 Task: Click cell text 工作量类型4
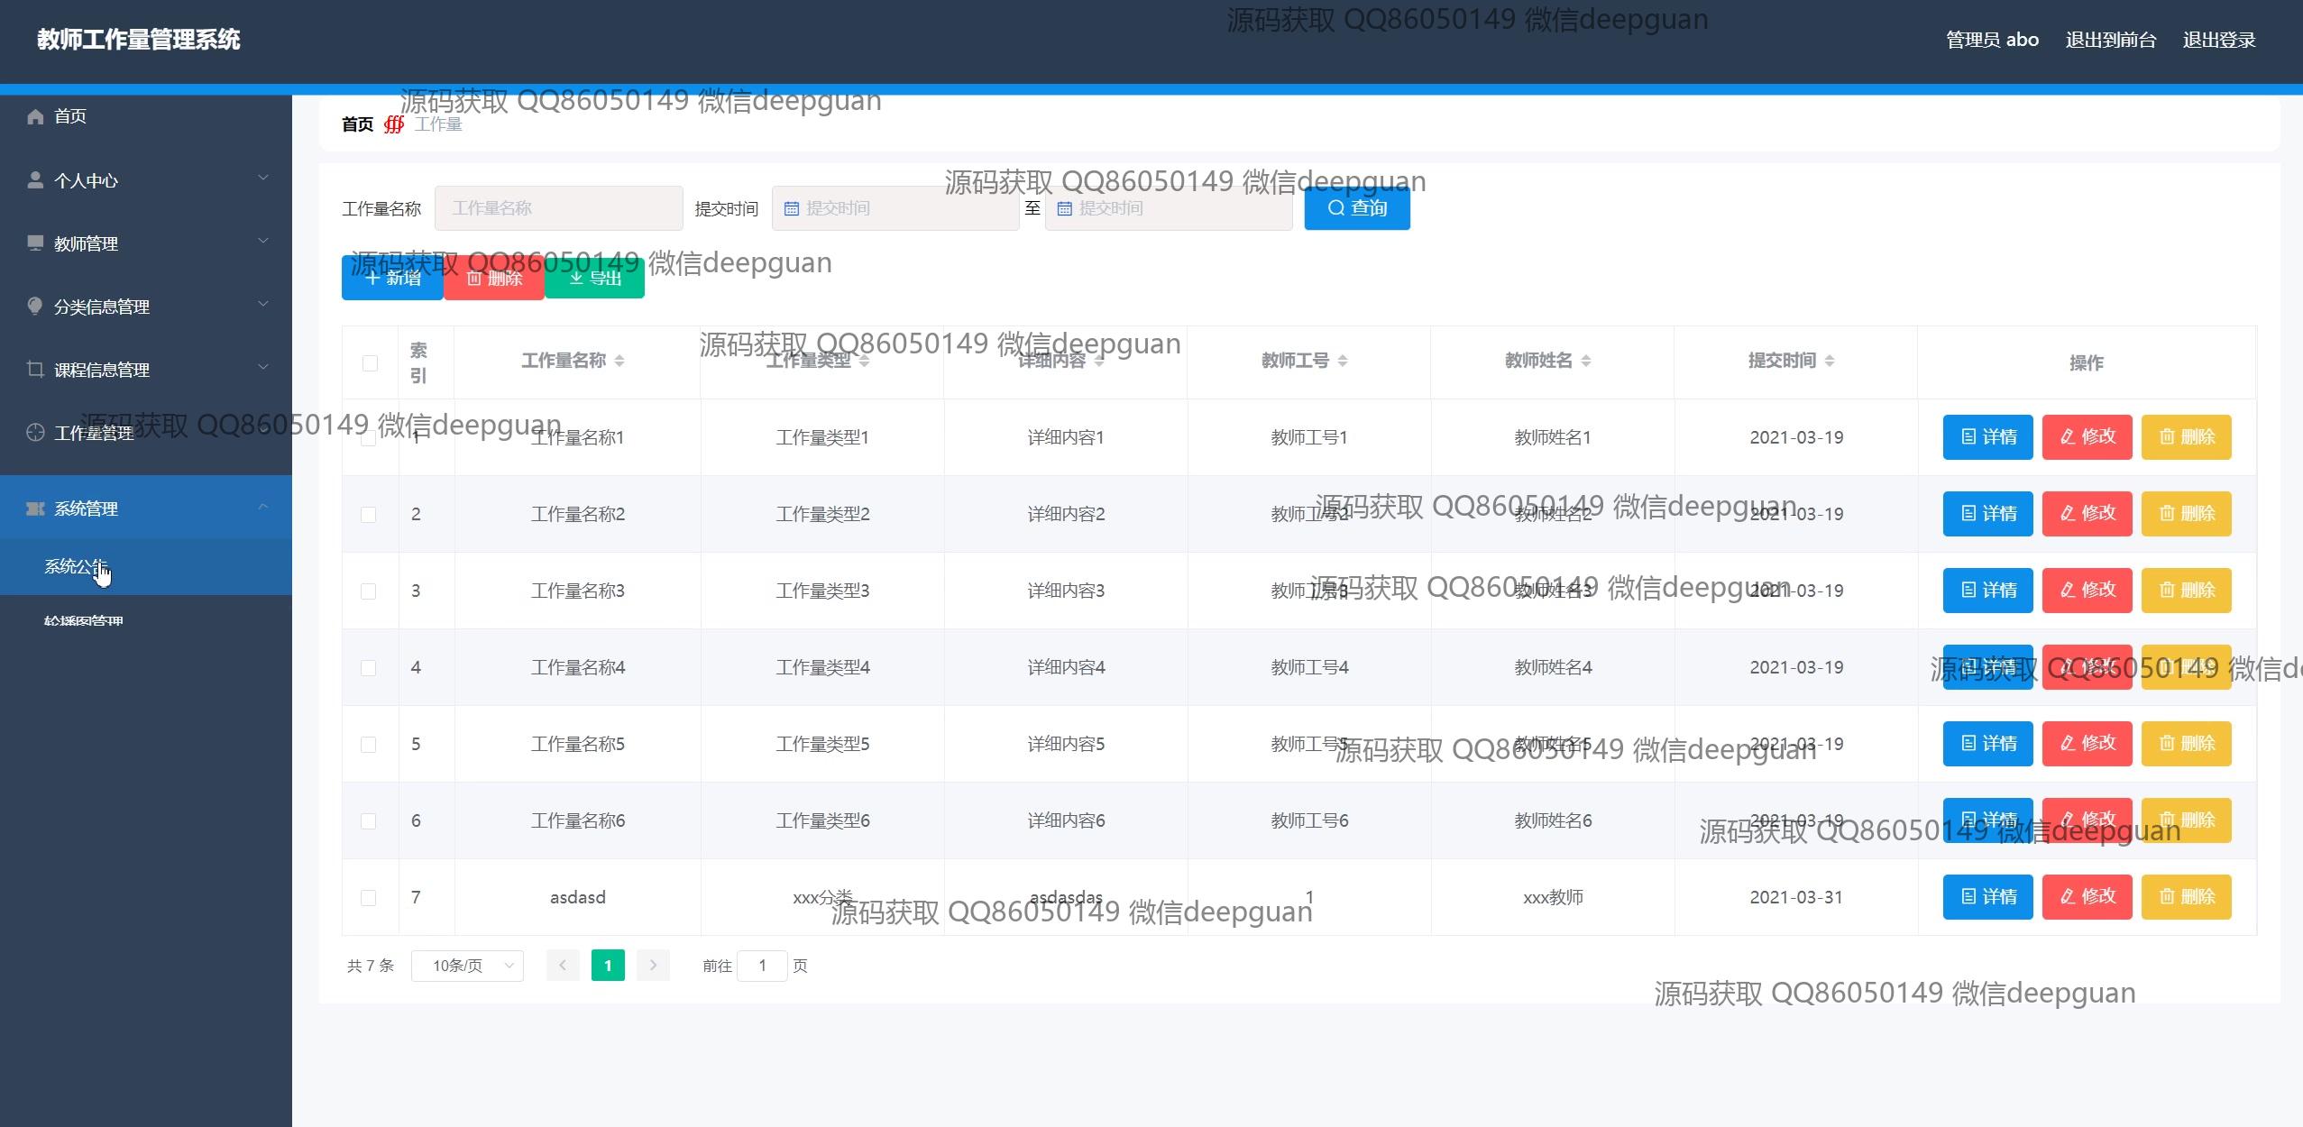tap(822, 667)
